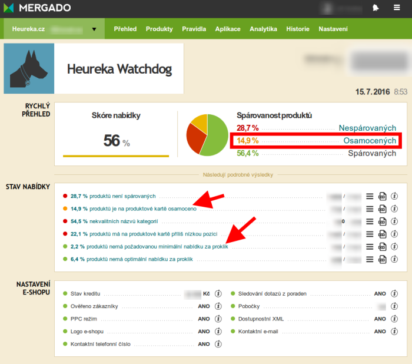Viewport: 412px width, 364px height.
Task: Click info icon next to Stav kreditu
Action: [x=218, y=293]
